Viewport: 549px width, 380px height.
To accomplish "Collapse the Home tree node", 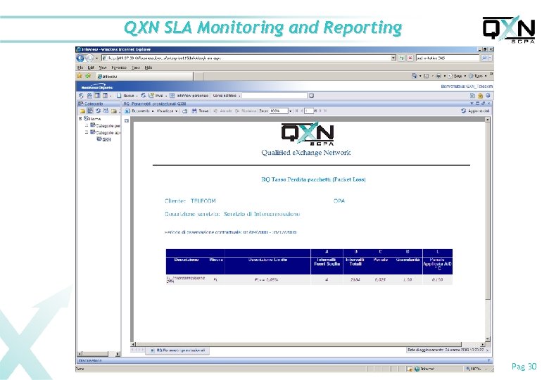I will coord(80,119).
